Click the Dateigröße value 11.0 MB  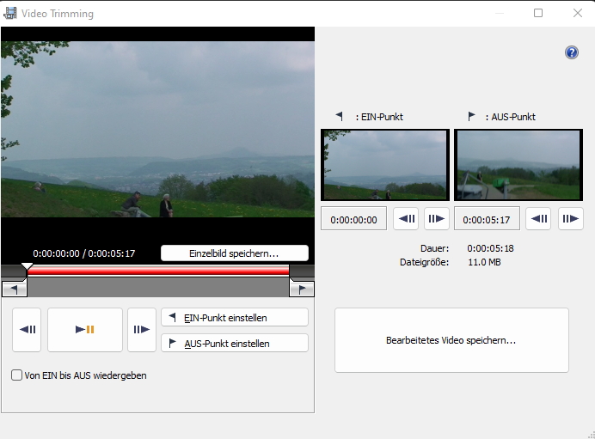click(x=484, y=262)
